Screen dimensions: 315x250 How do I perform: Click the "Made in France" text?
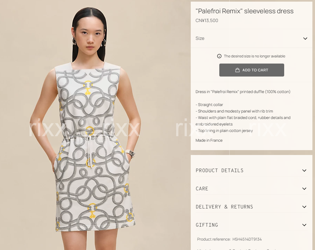pos(209,140)
